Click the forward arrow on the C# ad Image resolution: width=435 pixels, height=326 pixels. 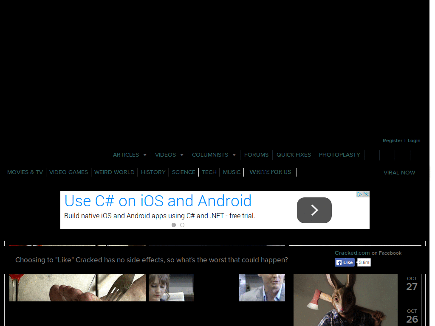(314, 210)
